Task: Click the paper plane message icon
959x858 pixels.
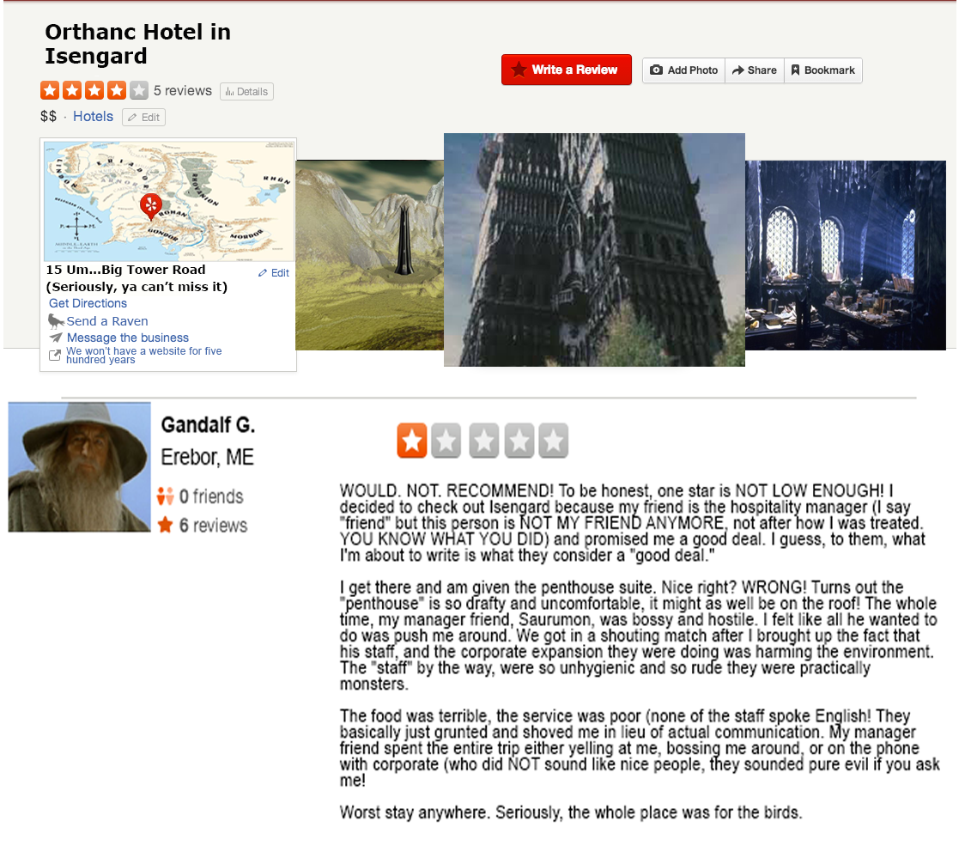Action: 56,338
